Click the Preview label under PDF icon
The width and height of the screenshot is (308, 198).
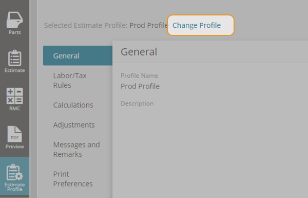tap(15, 147)
